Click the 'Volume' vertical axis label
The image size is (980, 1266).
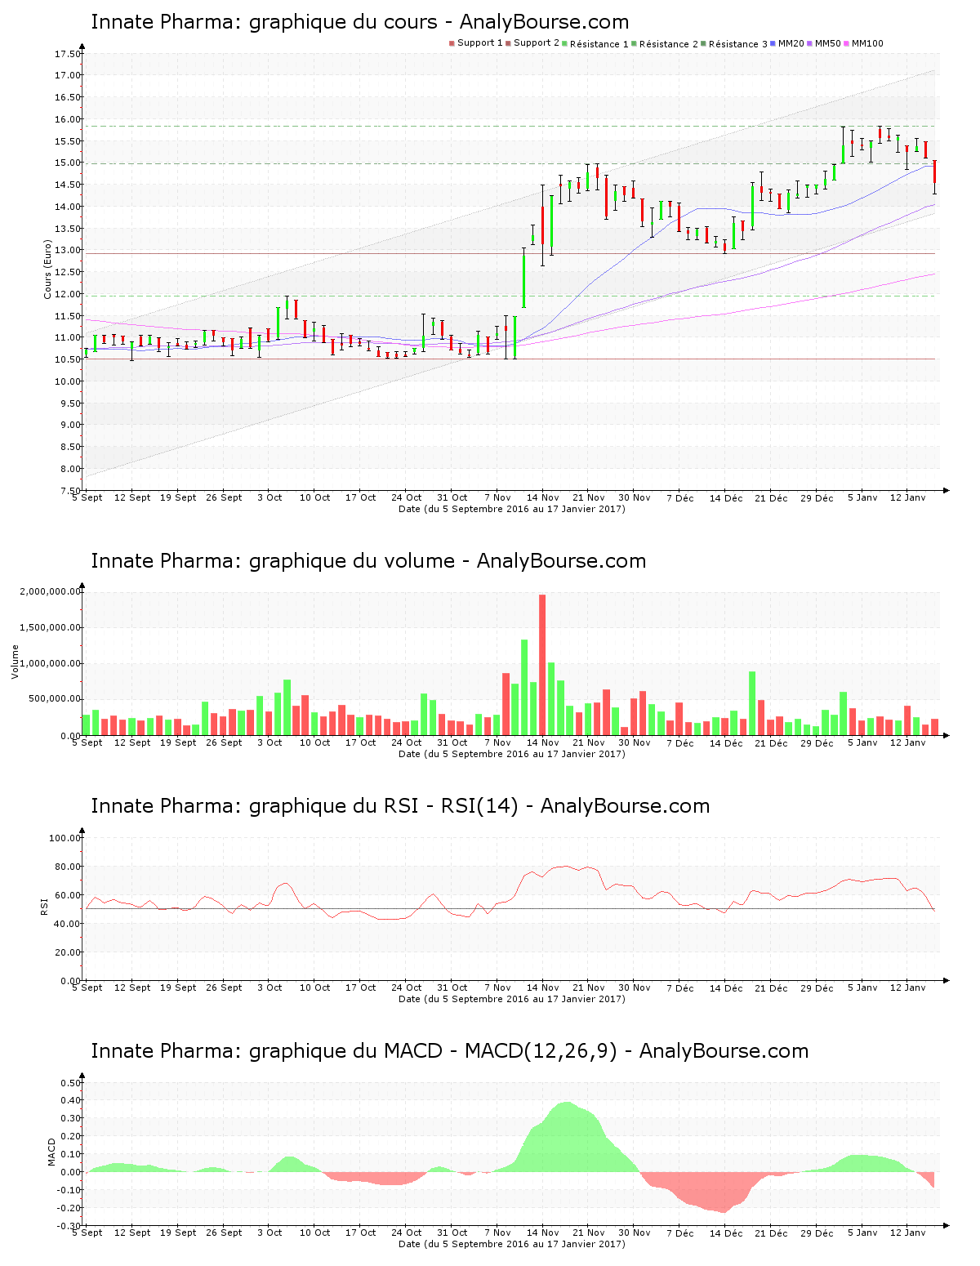(15, 662)
